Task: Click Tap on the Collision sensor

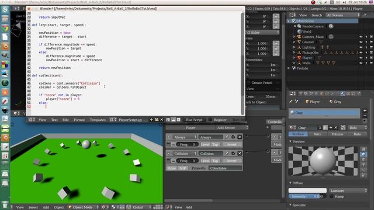Action: [x=215, y=161]
